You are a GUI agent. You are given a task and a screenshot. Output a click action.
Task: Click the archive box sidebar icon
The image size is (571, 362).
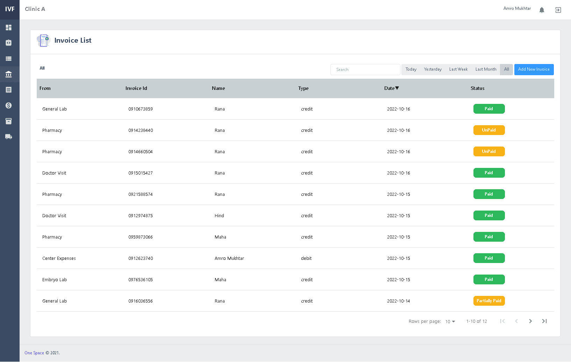pyautogui.click(x=9, y=121)
